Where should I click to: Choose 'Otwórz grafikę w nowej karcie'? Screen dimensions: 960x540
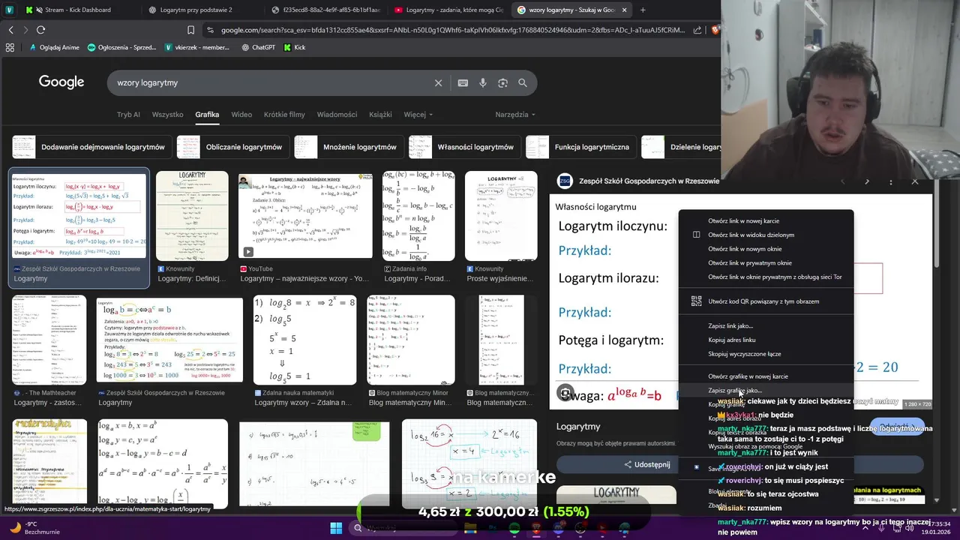(x=766, y=376)
